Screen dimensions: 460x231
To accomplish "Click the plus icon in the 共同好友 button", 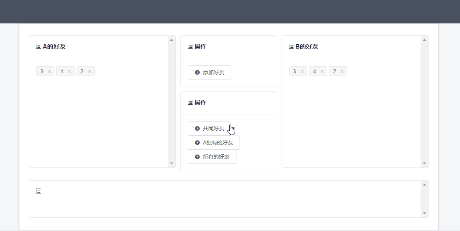I will click(197, 129).
